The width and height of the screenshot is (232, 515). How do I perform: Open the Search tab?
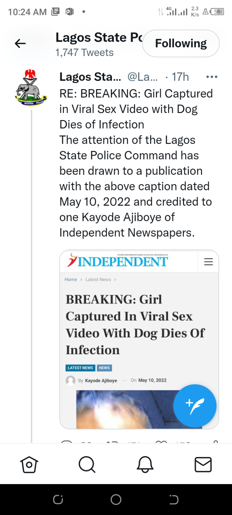click(x=87, y=465)
